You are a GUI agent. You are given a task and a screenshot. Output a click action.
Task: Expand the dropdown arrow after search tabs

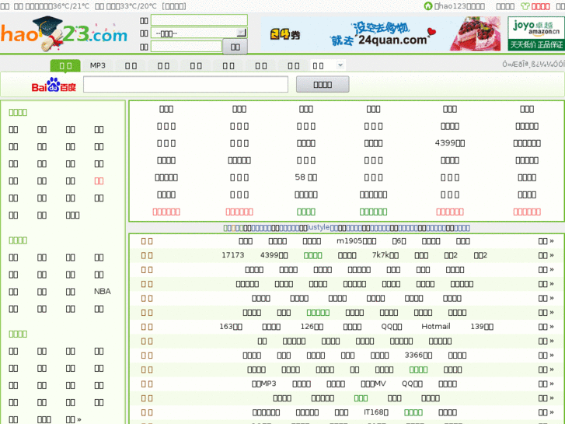tap(340, 65)
